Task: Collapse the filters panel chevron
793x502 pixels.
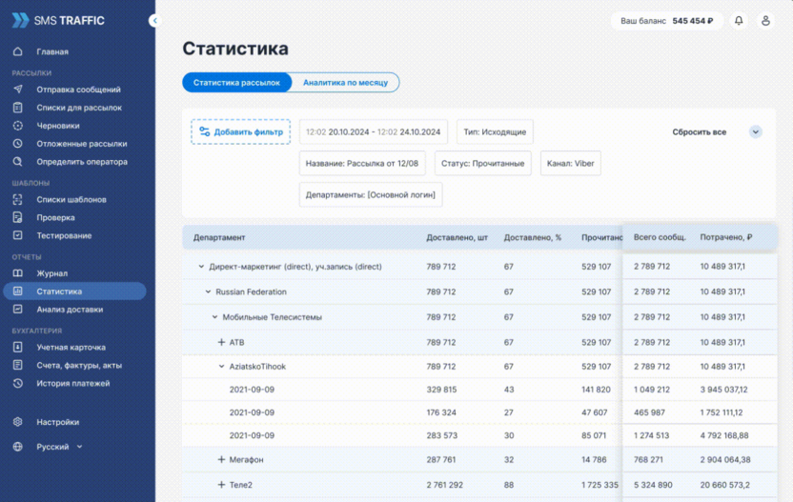Action: click(x=755, y=132)
